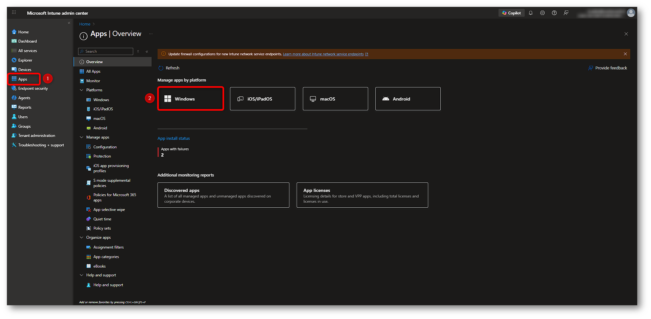Collapse the left navigation sidebar

(x=69, y=23)
